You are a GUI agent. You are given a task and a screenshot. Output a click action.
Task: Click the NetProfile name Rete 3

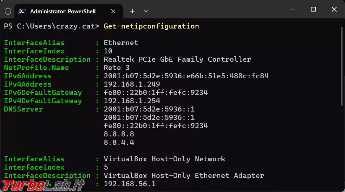116,67
